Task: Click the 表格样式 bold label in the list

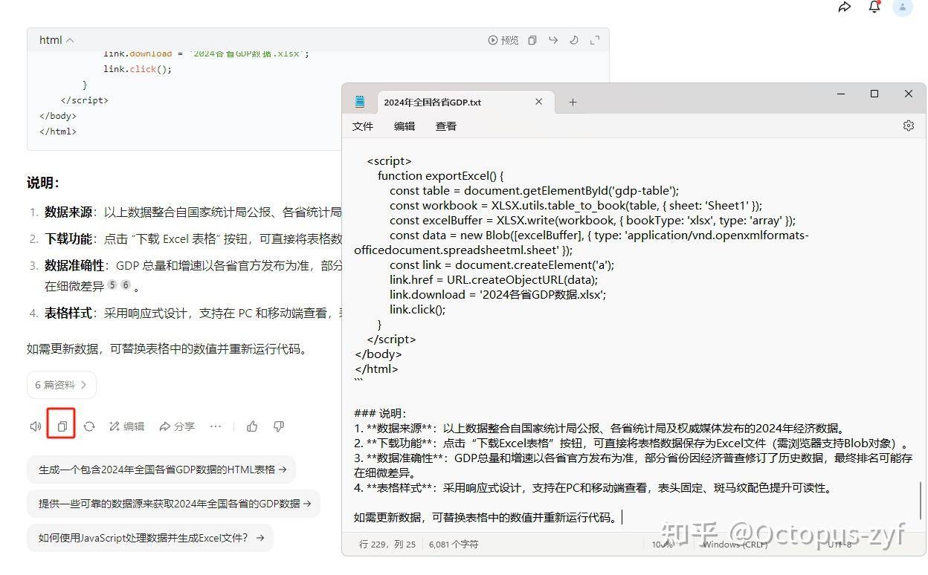Action: [68, 314]
